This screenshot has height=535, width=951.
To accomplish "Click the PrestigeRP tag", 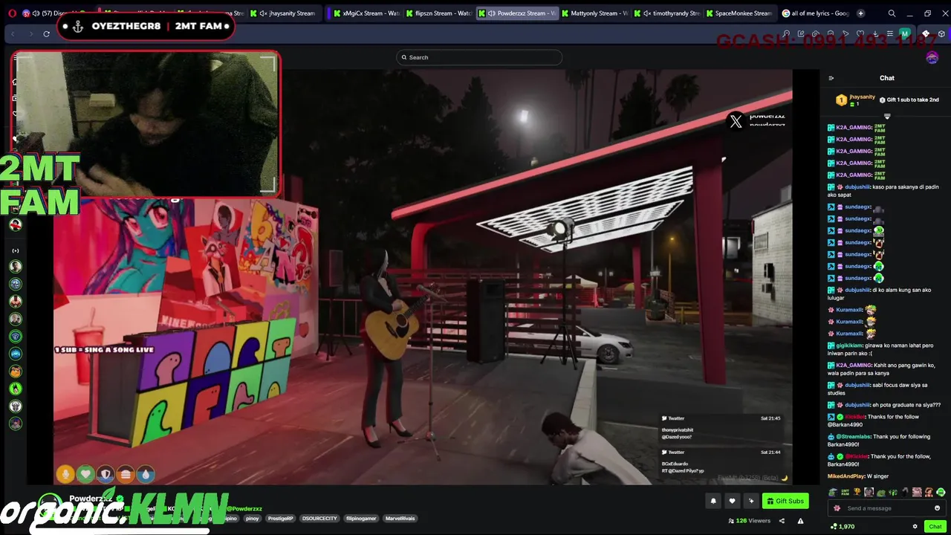I will pyautogui.click(x=281, y=518).
